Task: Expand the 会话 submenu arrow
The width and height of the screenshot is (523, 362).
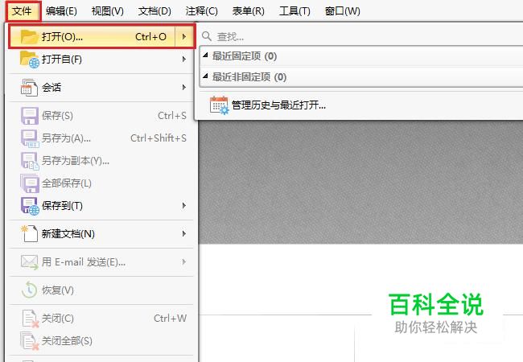Action: pyautogui.click(x=184, y=88)
